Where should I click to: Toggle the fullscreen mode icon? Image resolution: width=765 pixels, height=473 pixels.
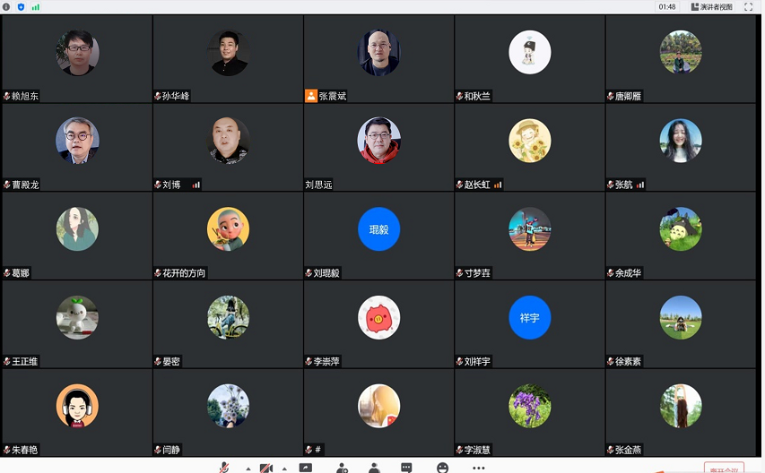coord(749,7)
